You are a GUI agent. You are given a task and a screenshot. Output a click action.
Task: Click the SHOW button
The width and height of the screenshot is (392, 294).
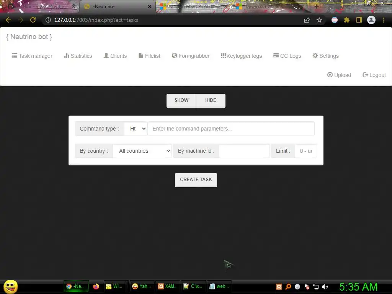pos(181,101)
